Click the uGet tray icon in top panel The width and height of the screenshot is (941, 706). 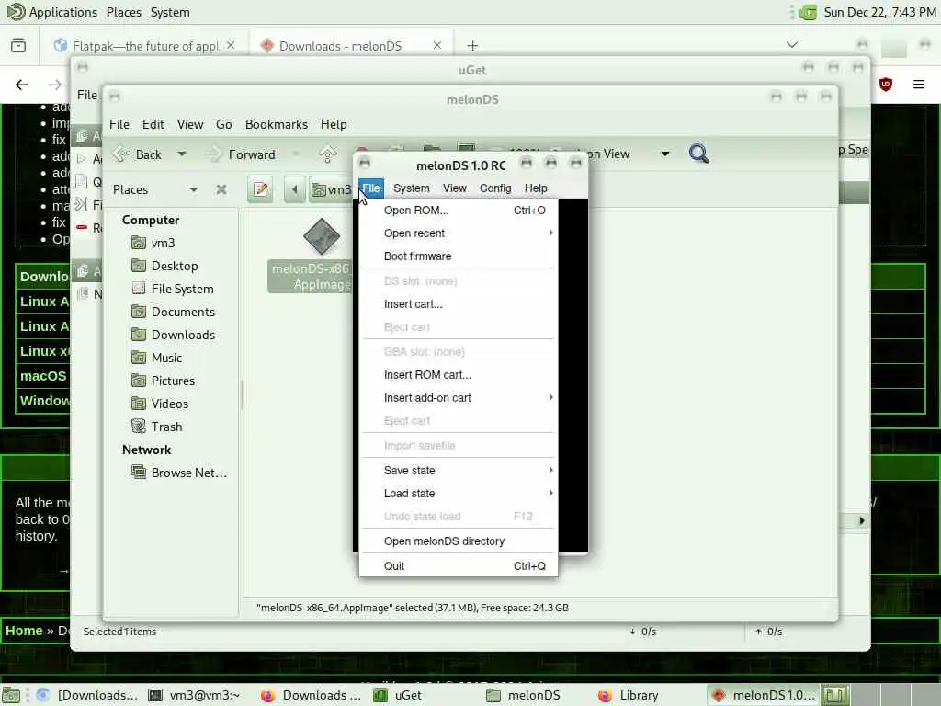(808, 12)
